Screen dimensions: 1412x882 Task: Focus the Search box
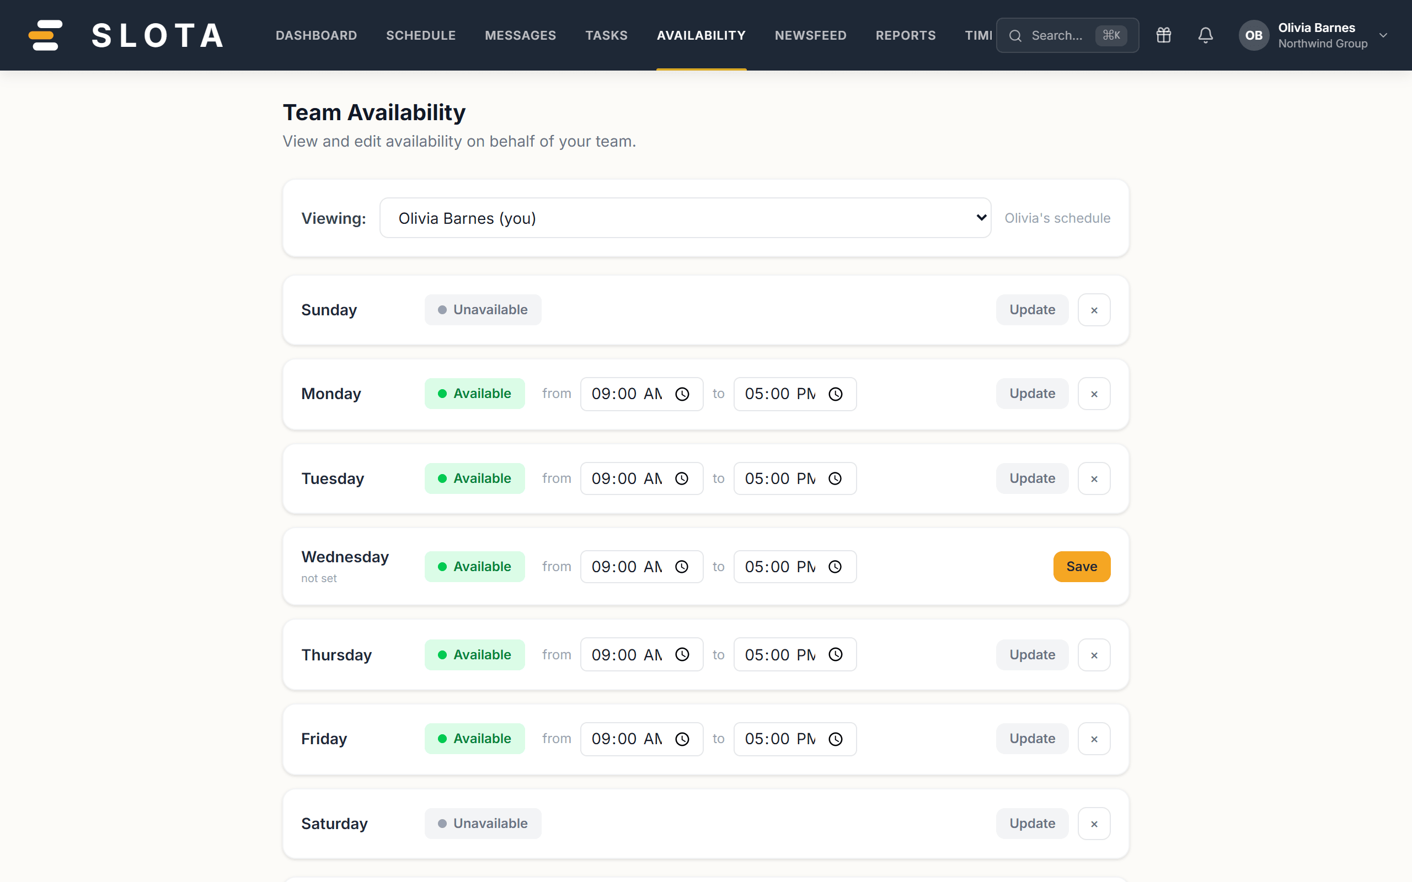click(1067, 36)
